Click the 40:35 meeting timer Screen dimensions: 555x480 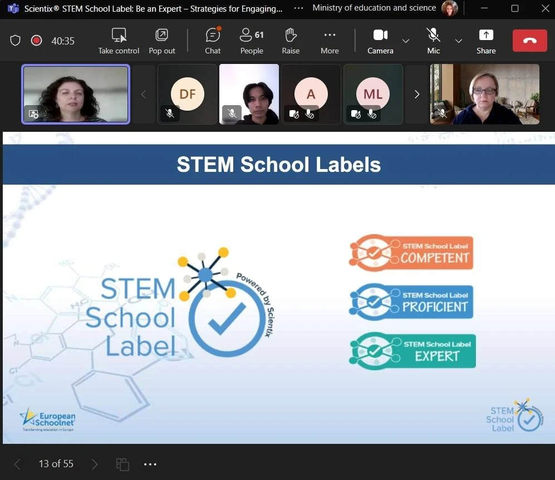[63, 41]
